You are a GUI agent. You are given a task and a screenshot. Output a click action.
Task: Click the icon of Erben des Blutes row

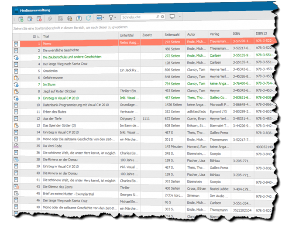[x=16, y=112]
